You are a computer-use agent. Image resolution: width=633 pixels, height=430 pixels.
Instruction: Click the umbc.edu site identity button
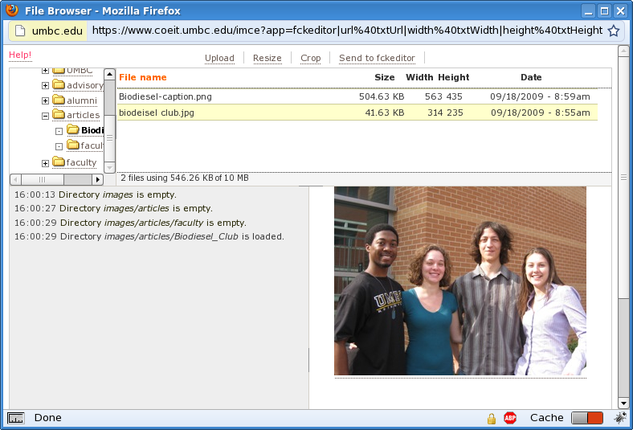49,31
